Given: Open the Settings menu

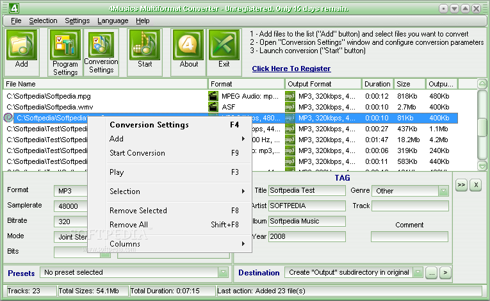Looking at the screenshot, I should point(78,20).
